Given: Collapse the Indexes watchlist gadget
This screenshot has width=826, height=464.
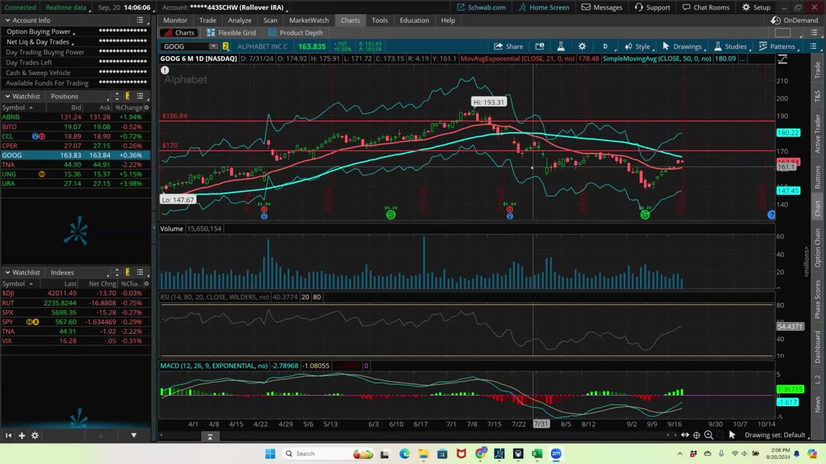Looking at the screenshot, I should tap(6, 273).
